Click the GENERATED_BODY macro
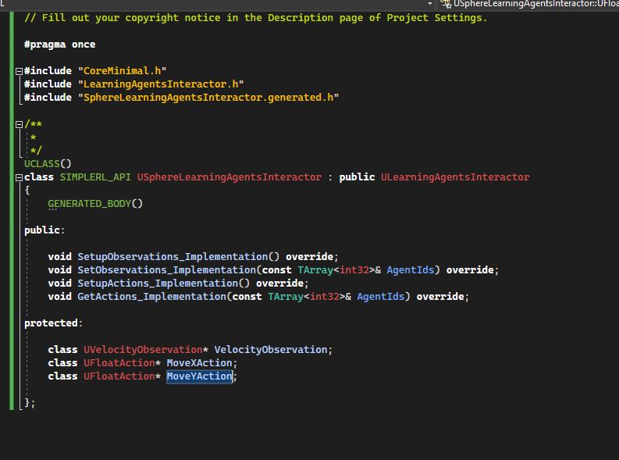The image size is (619, 460). 90,204
